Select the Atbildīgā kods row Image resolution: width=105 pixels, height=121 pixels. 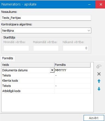click(46, 91)
